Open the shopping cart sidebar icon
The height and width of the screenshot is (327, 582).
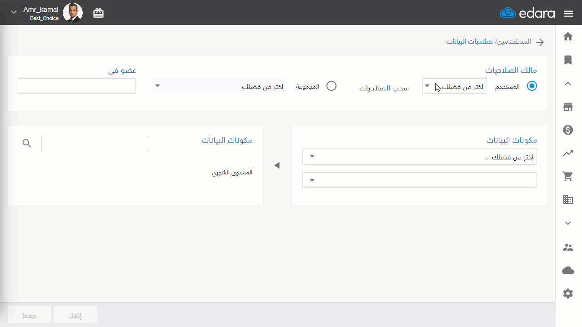pyautogui.click(x=568, y=176)
